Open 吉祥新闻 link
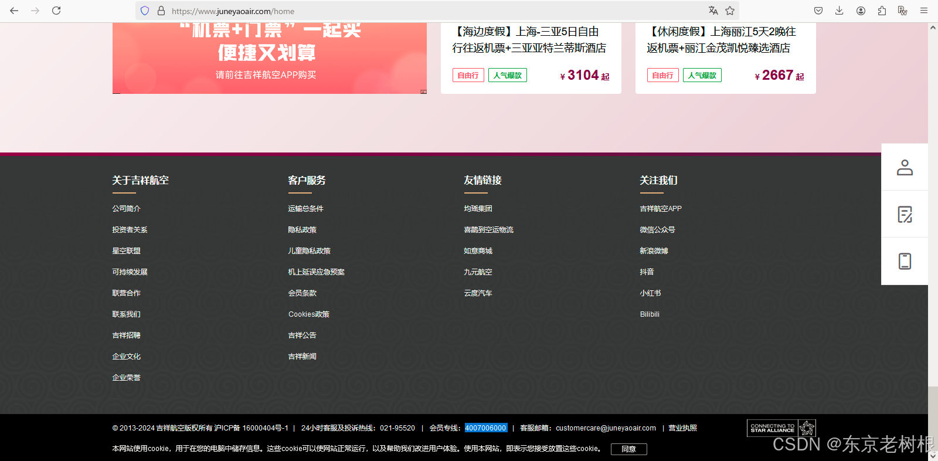Image resolution: width=938 pixels, height=461 pixels. tap(303, 357)
